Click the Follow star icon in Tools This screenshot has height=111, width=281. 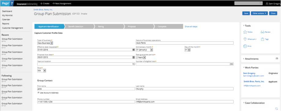pos(245,32)
